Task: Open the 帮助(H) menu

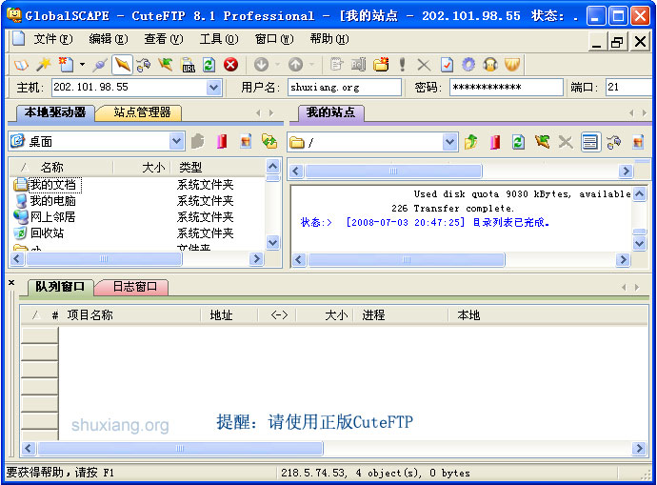Action: (329, 39)
